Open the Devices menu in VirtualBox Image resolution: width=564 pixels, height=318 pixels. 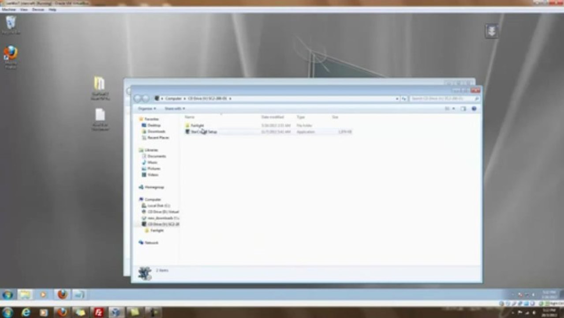point(38,9)
